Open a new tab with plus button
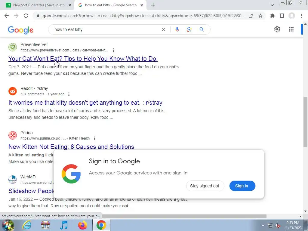The image size is (308, 231). point(153,5)
